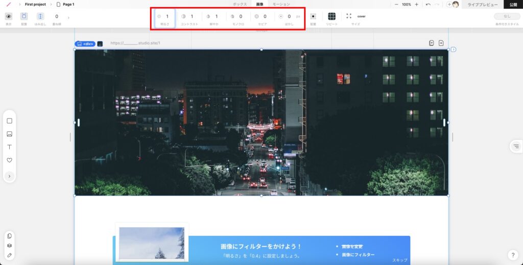The image size is (523, 265).
Task: Select the <div> element tag label
Action: coord(85,44)
